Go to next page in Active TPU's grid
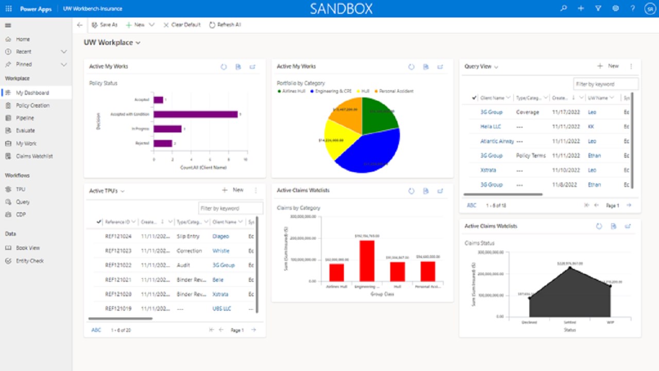 (x=253, y=330)
